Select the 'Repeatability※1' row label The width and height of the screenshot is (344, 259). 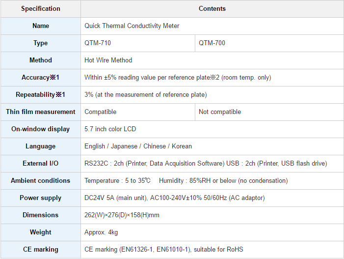[41, 95]
